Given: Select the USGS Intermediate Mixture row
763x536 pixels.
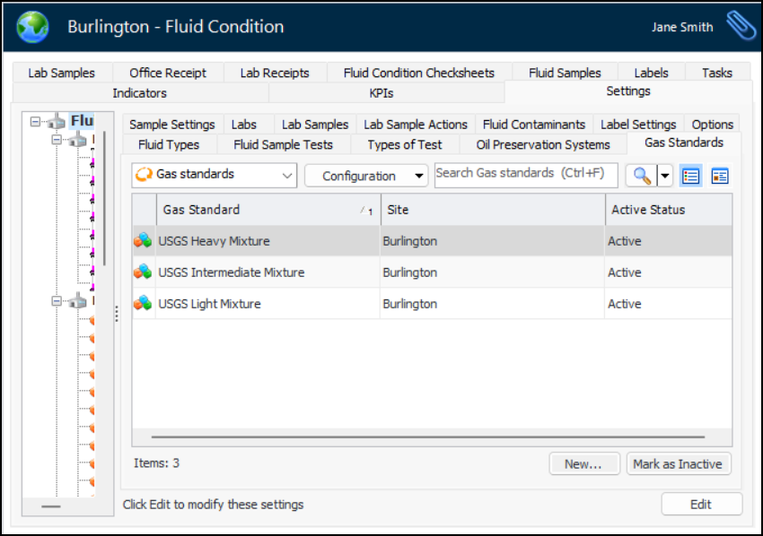Looking at the screenshot, I should tap(432, 272).
